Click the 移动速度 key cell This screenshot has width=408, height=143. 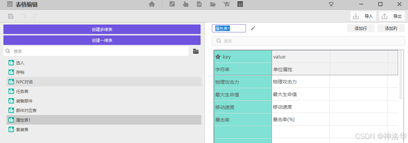243,107
